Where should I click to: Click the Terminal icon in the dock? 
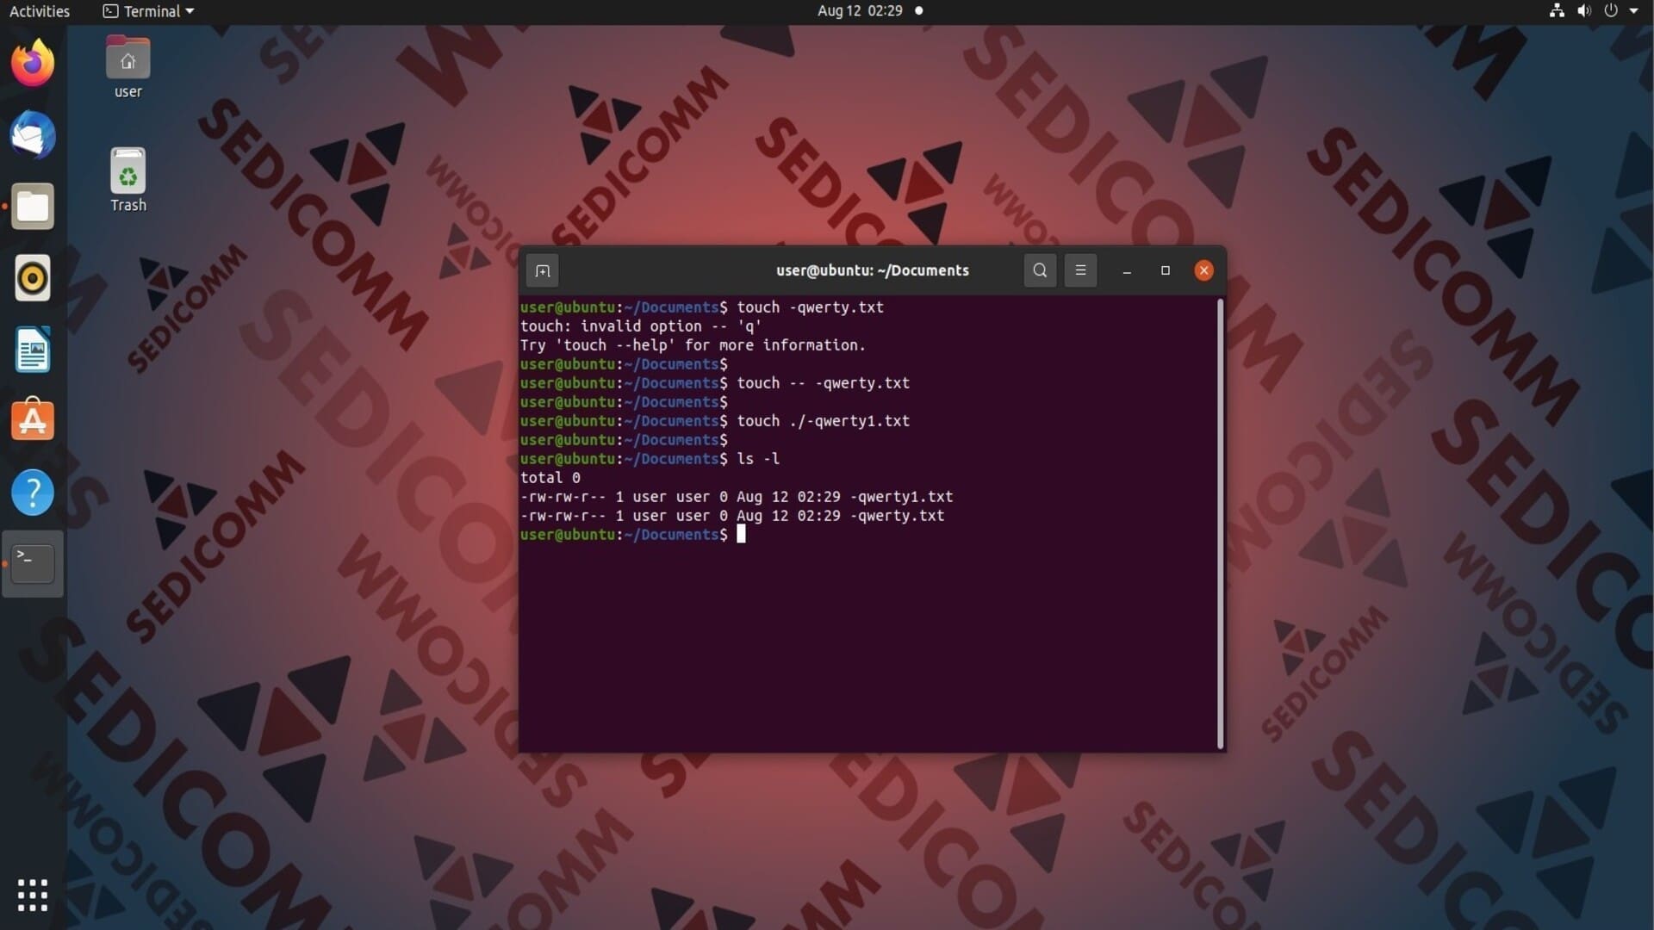pyautogui.click(x=33, y=564)
